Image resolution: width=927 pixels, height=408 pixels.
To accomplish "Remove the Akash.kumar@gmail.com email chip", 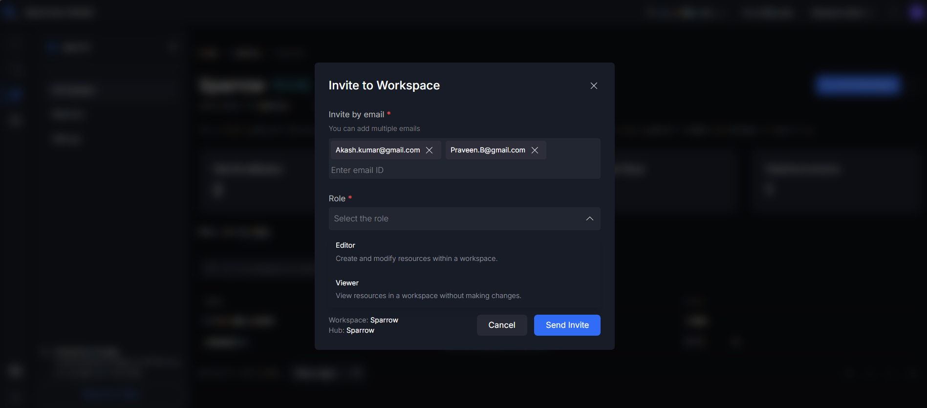I will (x=429, y=150).
